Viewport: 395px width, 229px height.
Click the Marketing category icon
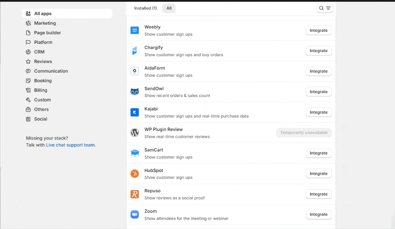[x=28, y=23]
